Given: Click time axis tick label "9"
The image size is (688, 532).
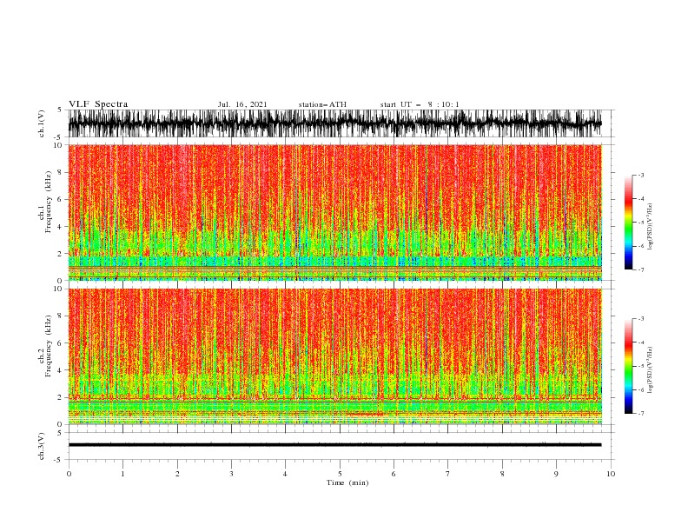Looking at the screenshot, I should pos(556,474).
